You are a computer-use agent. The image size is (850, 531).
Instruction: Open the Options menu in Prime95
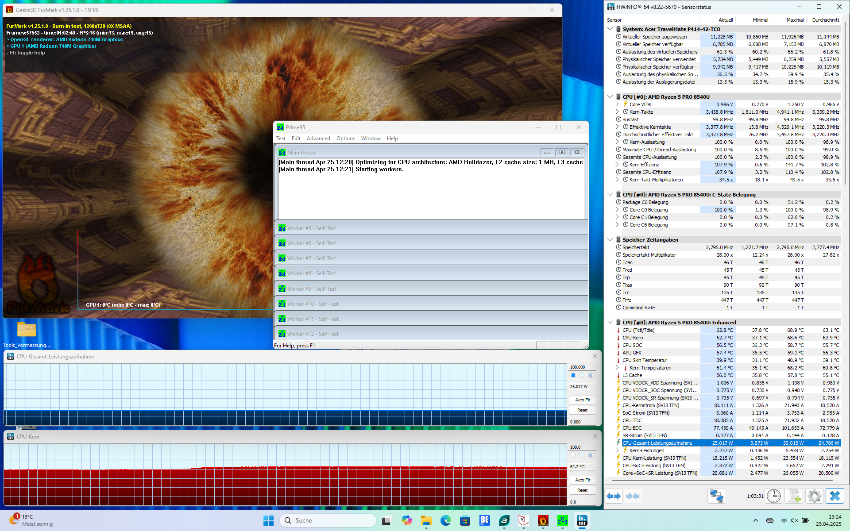[345, 139]
